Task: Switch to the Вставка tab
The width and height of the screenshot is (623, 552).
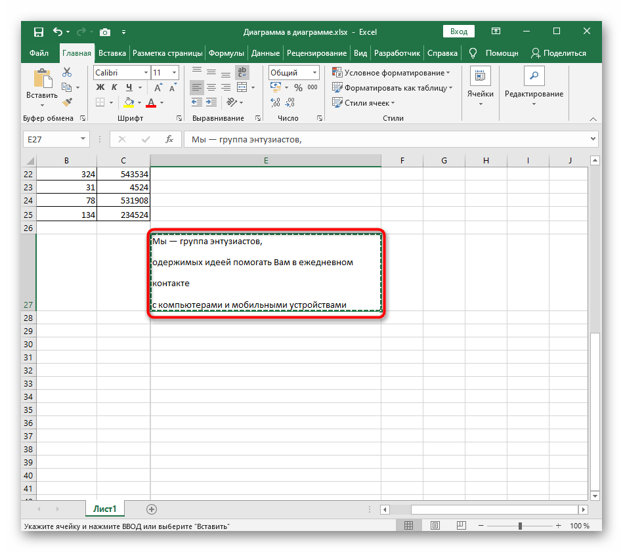Action: click(x=112, y=53)
